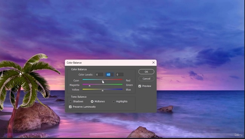The height and width of the screenshot is (139, 245).
Task: Click Cancel in the Color Balance dialog
Action: point(146,79)
